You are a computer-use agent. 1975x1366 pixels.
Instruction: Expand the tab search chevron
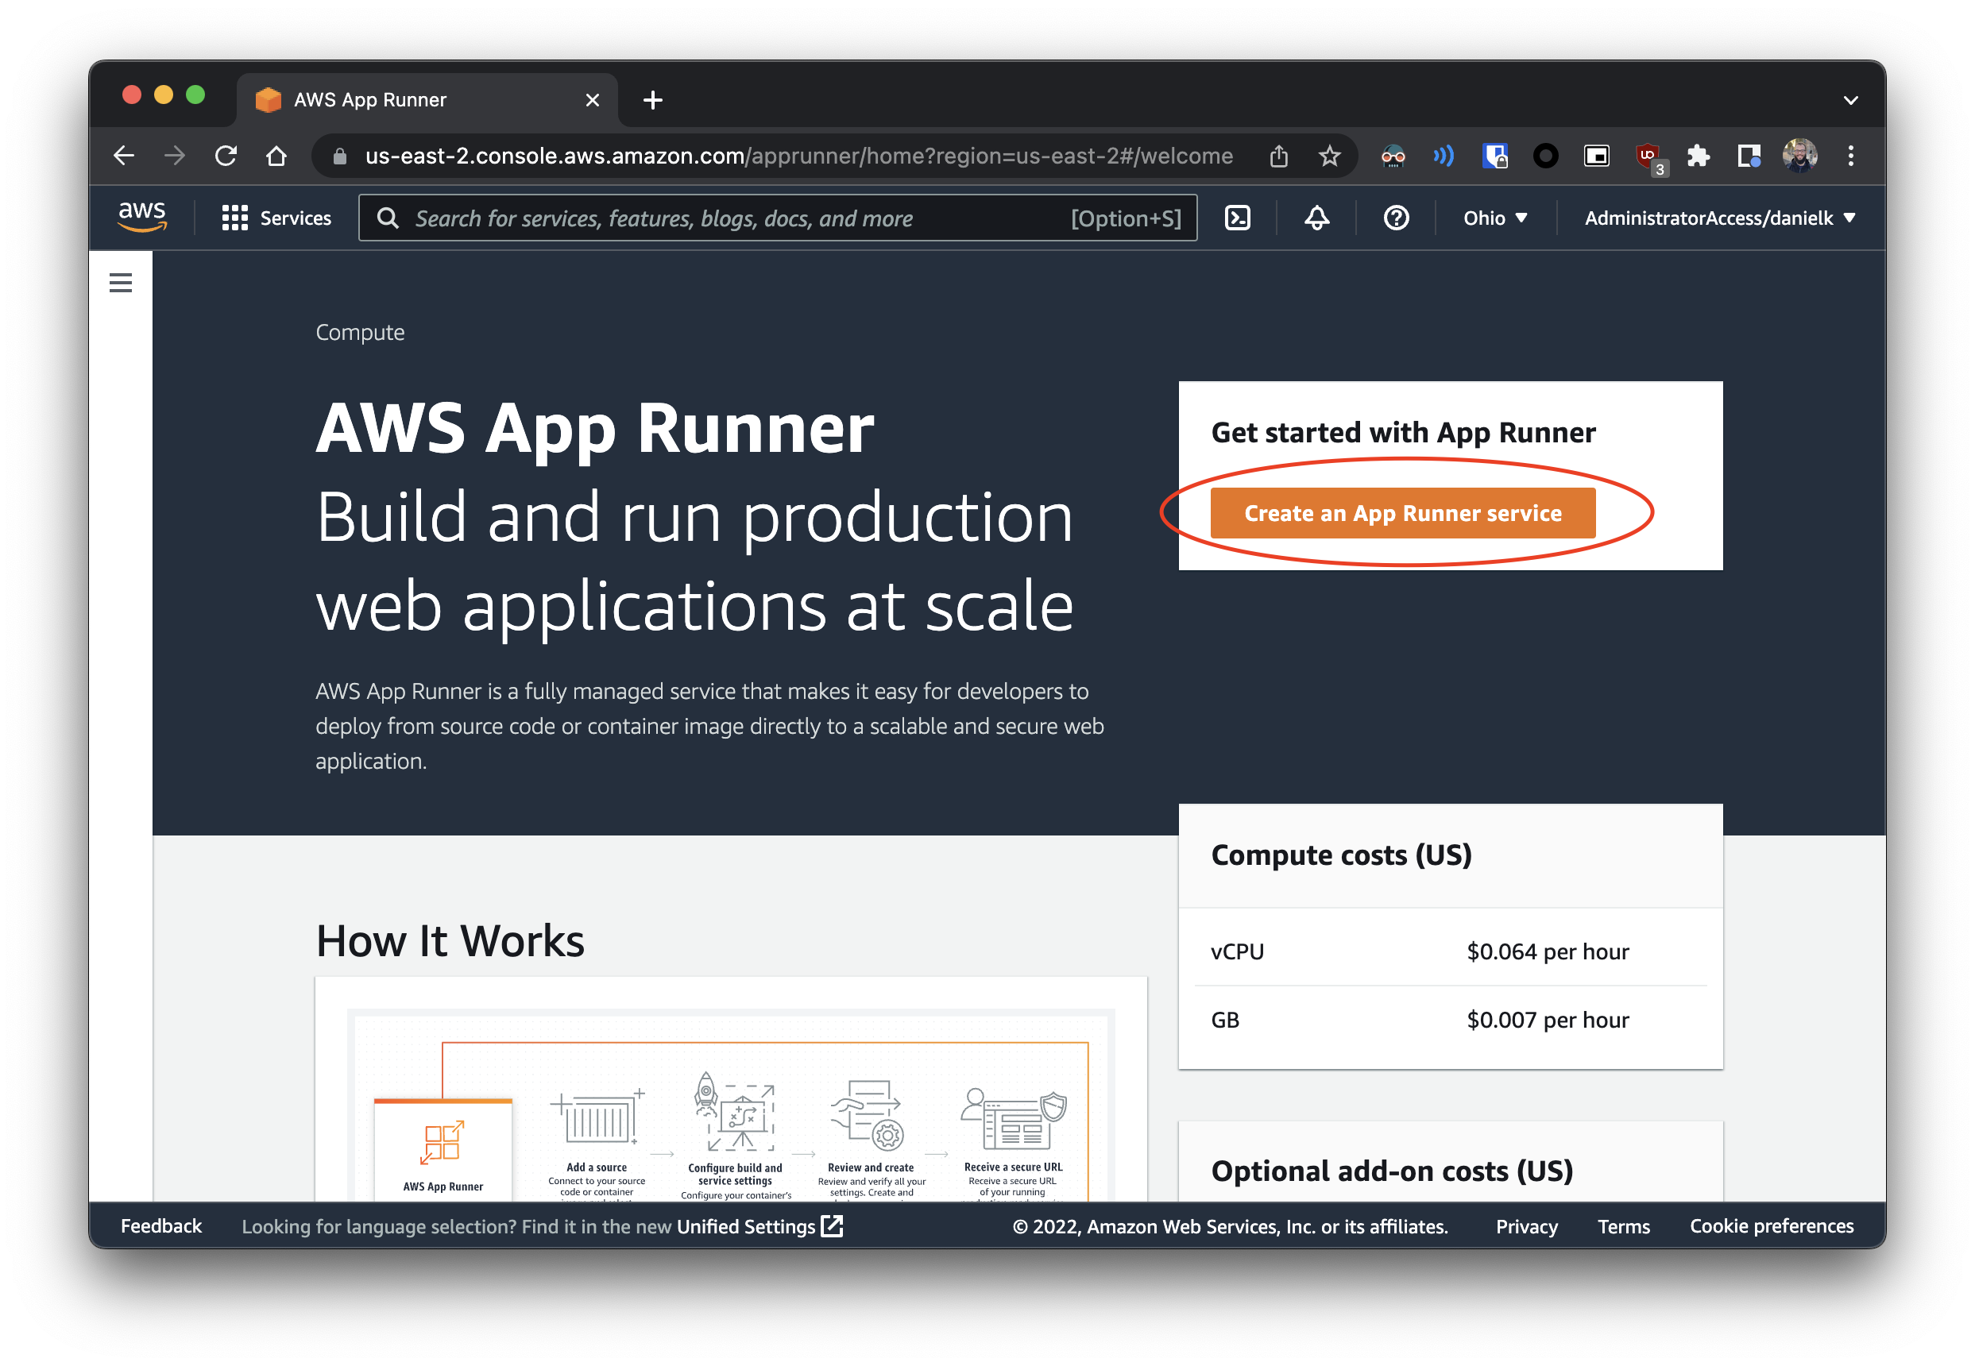tap(1850, 100)
